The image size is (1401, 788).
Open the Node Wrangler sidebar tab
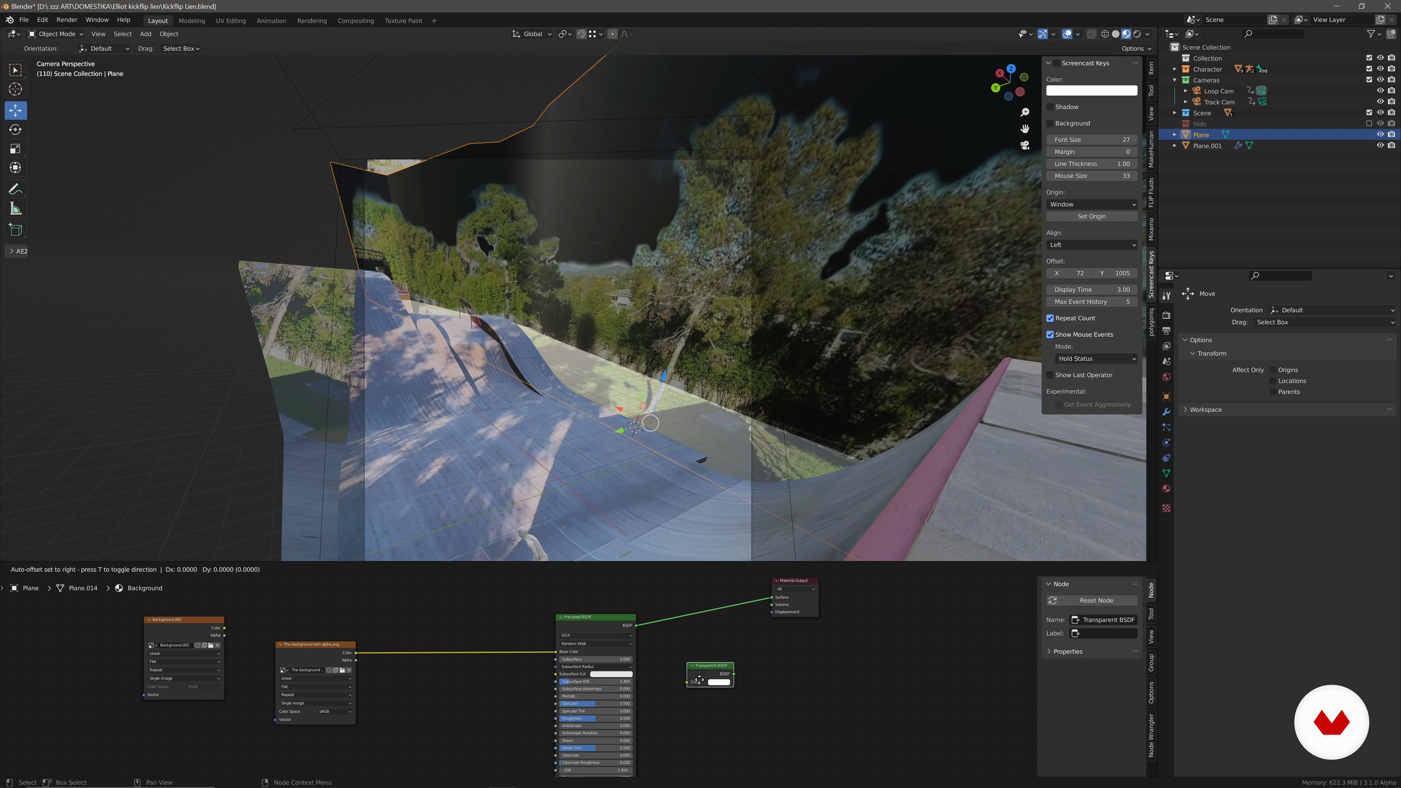pos(1151,735)
